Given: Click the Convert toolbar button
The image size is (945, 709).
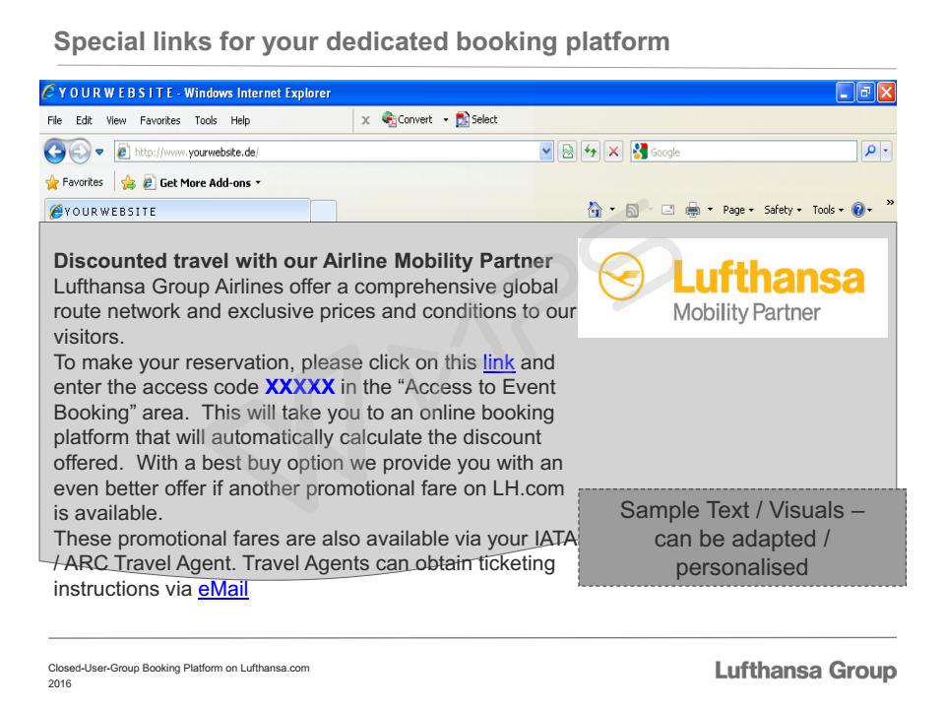Looking at the screenshot, I should coord(408,119).
